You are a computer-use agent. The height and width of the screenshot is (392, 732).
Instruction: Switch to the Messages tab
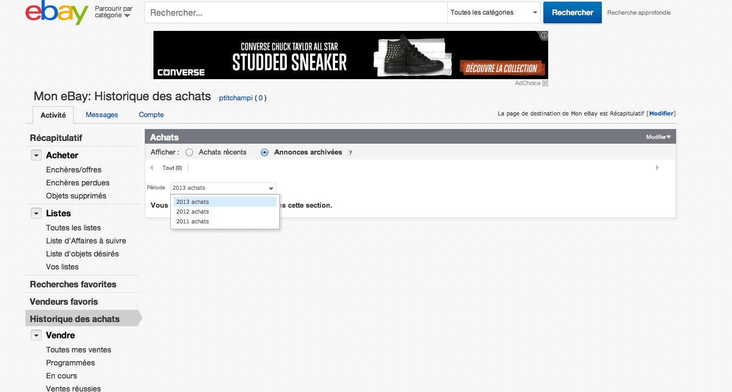coord(101,114)
